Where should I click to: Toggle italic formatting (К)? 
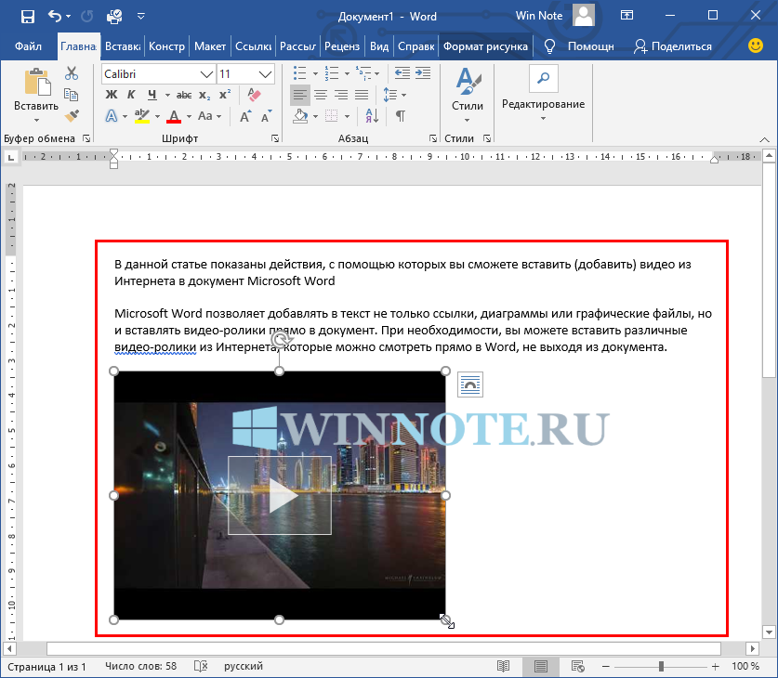click(x=131, y=95)
